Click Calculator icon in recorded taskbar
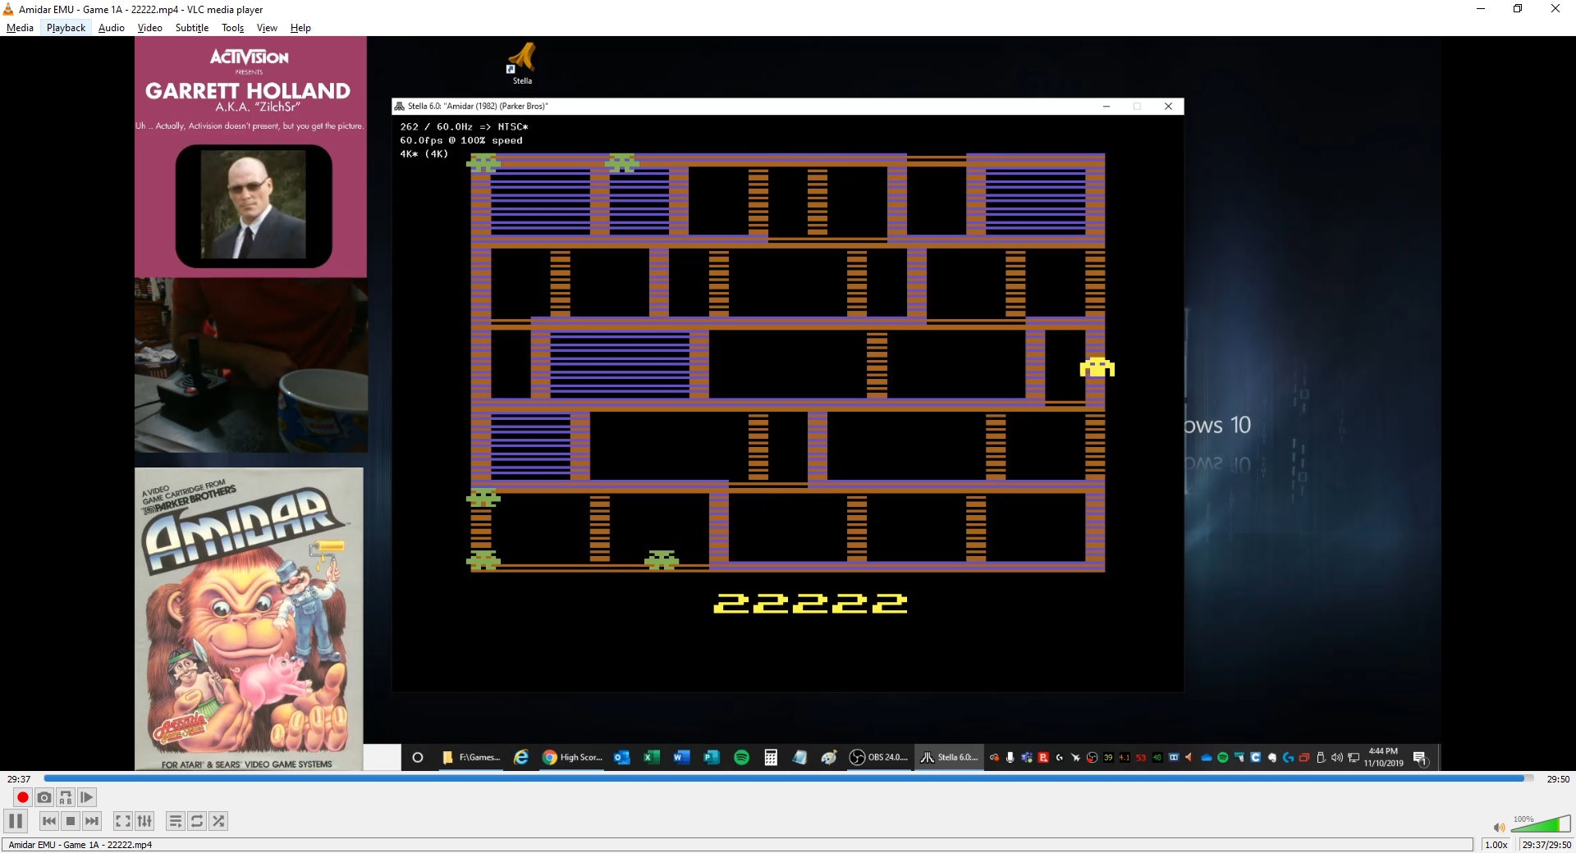Viewport: 1576px width, 853px height. pyautogui.click(x=771, y=757)
